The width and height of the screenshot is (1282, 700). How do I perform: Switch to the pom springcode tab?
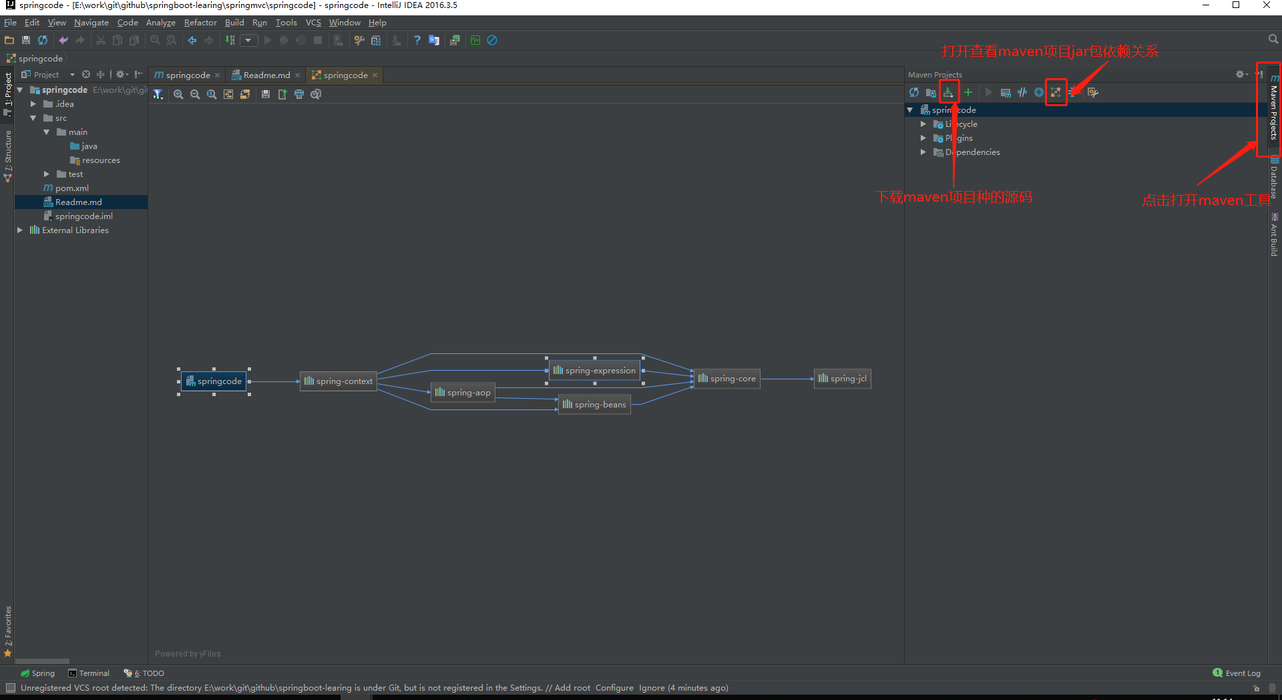click(x=188, y=75)
